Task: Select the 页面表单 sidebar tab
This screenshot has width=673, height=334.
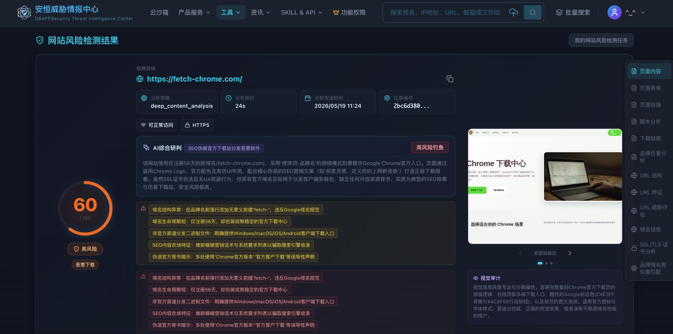Action: click(649, 88)
